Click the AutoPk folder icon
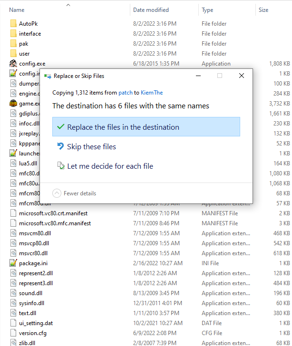 coord(13,24)
